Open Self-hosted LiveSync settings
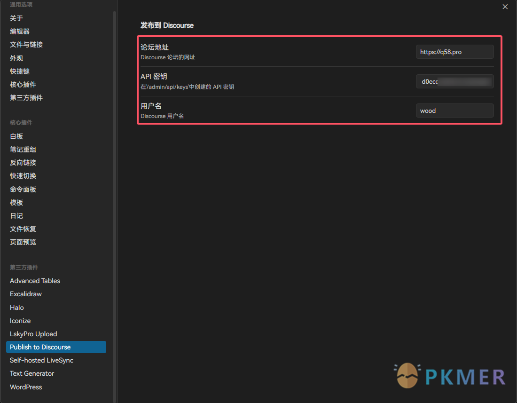The image size is (517, 403). (41, 360)
